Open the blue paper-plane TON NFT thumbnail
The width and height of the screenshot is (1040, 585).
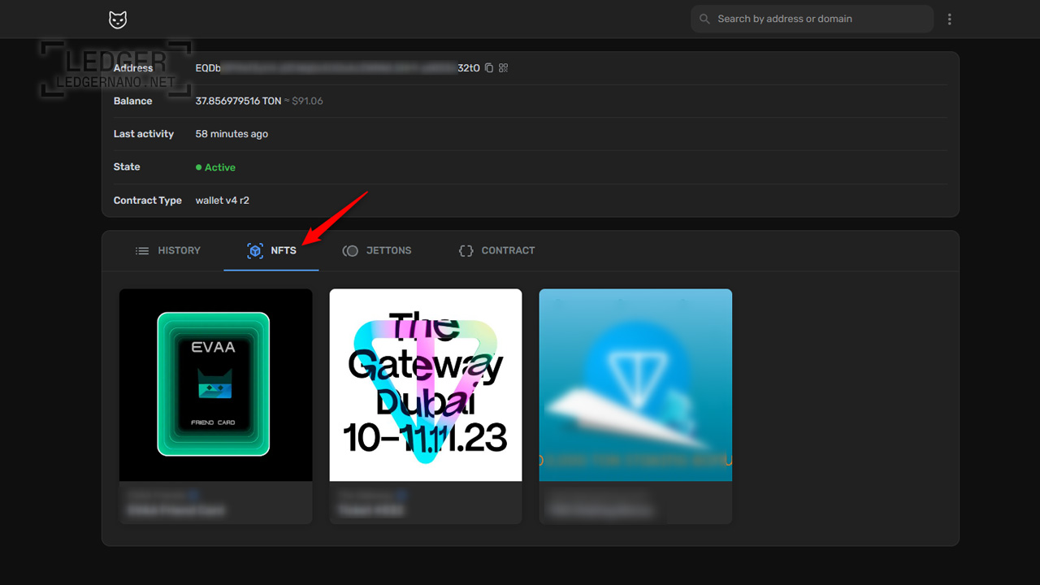pyautogui.click(x=635, y=385)
